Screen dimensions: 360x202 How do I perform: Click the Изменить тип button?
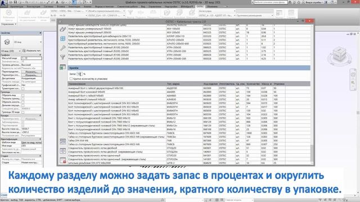point(32,50)
